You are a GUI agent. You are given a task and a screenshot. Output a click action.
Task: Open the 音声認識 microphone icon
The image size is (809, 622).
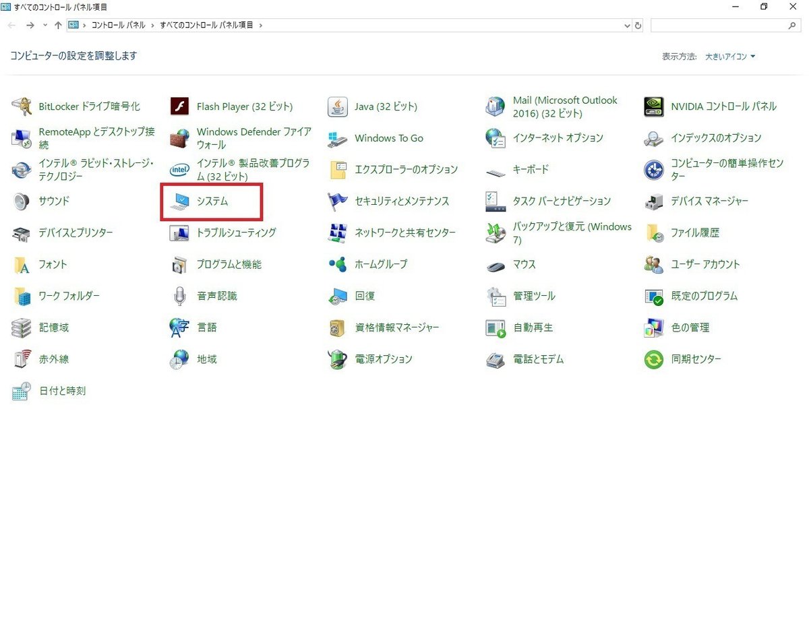pos(179,297)
